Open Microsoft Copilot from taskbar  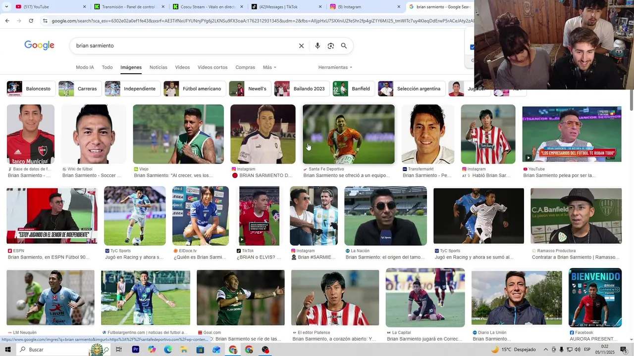tap(152, 350)
